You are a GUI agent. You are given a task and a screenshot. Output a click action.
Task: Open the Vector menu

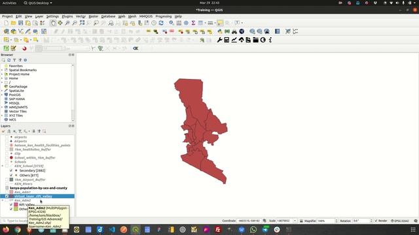pos(81,16)
